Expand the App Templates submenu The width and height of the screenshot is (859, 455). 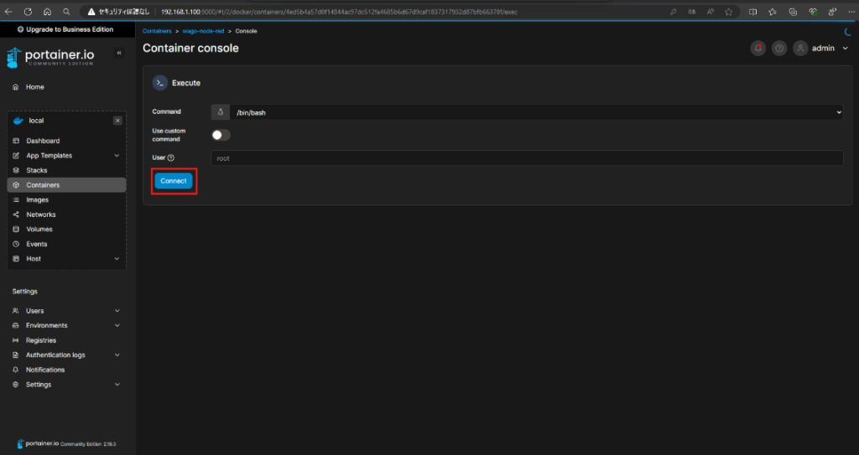tap(117, 156)
